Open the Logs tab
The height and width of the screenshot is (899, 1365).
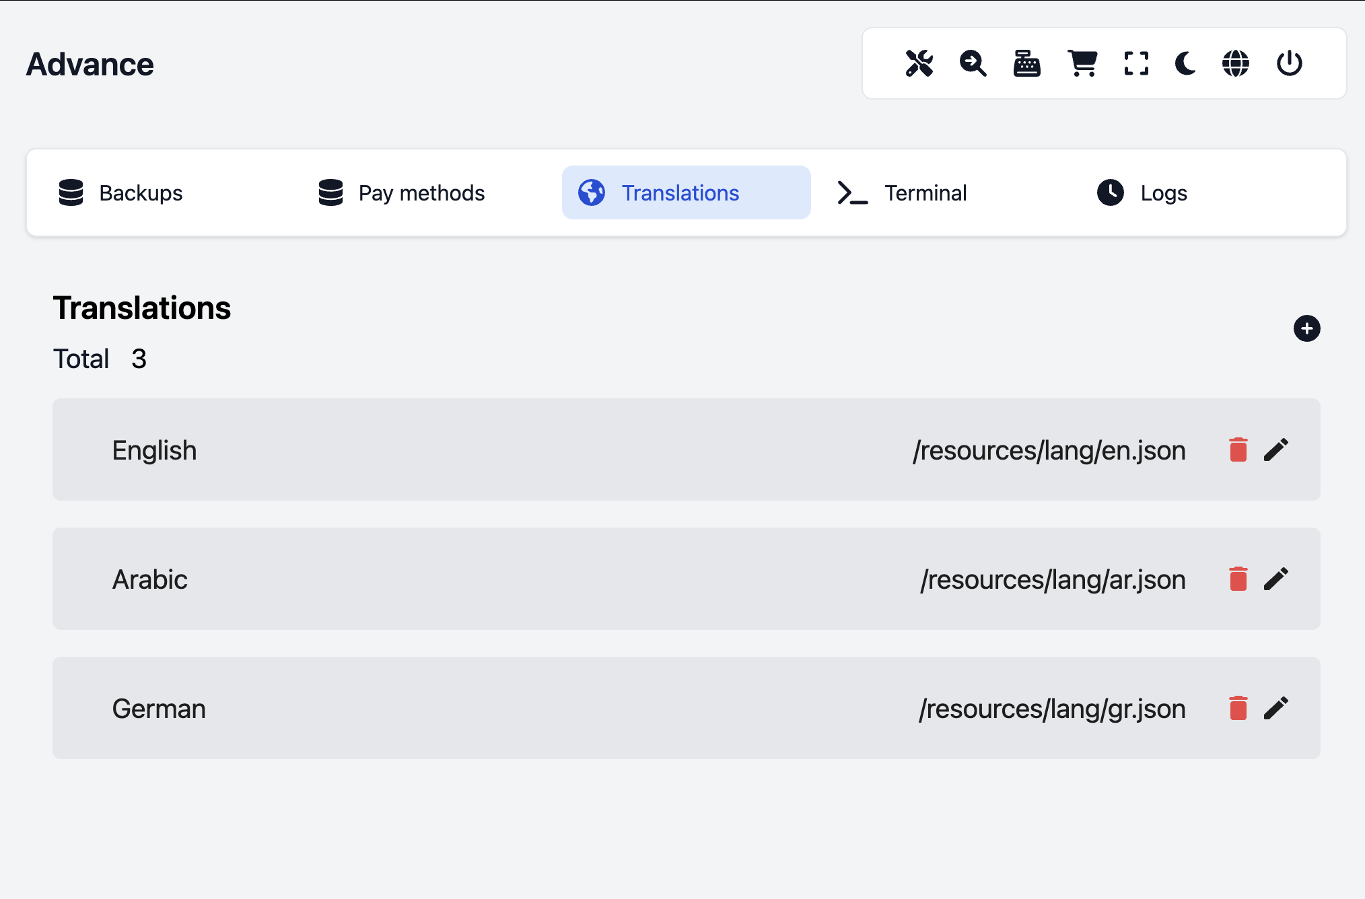click(x=1142, y=193)
